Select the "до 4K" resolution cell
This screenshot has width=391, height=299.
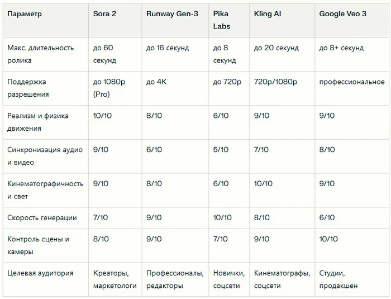[x=157, y=82]
